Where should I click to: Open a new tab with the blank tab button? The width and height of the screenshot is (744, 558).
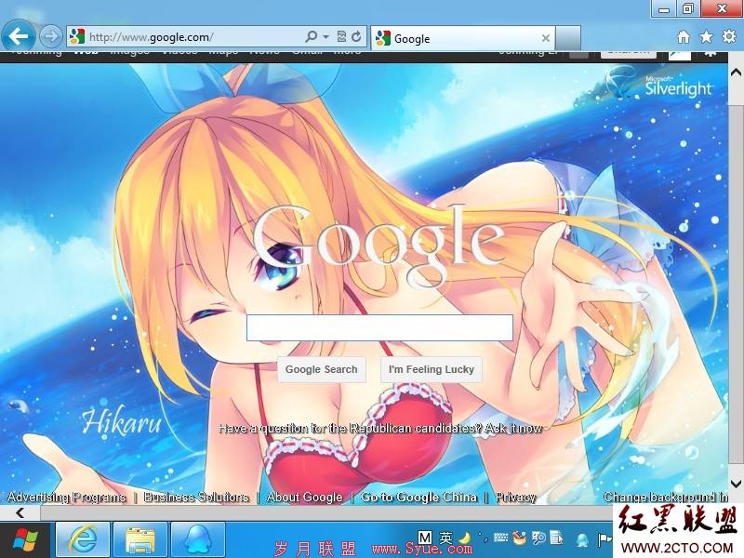568,38
